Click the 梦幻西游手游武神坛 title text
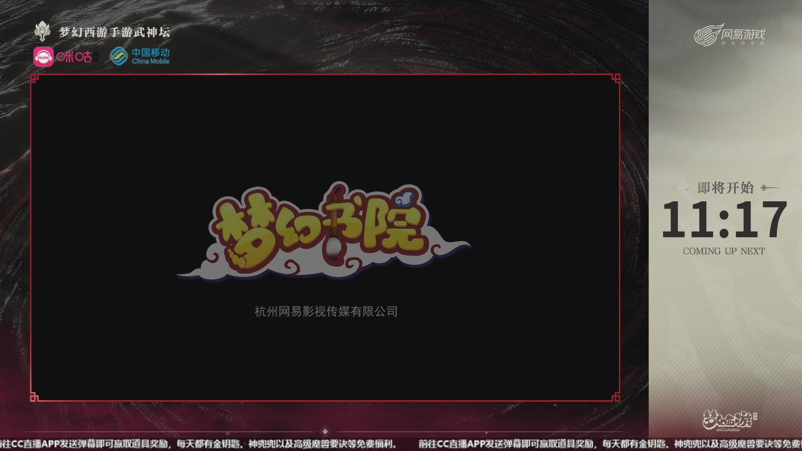 coord(114,32)
